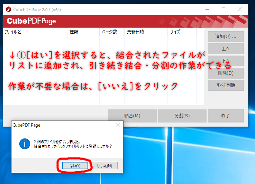Click the 分割(S) split button
This screenshot has height=184, width=255.
pos(182,115)
